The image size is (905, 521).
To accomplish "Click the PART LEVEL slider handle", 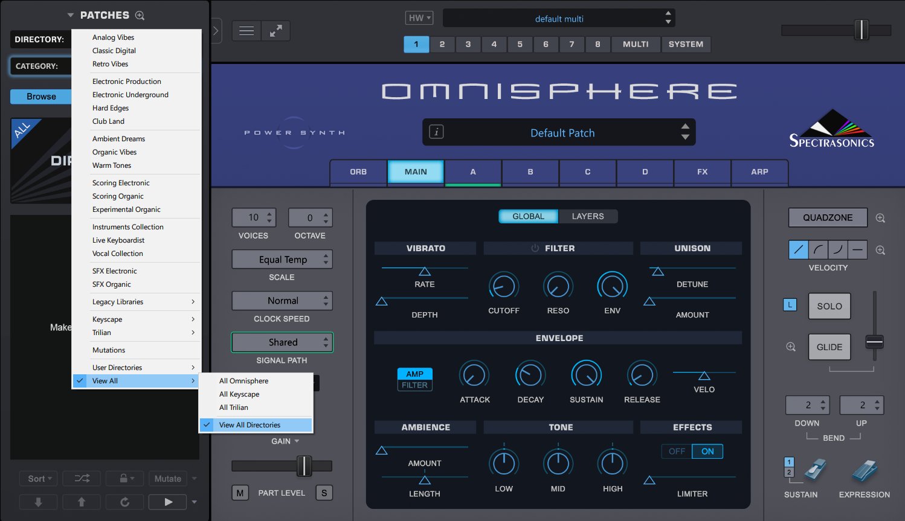I will (x=304, y=466).
